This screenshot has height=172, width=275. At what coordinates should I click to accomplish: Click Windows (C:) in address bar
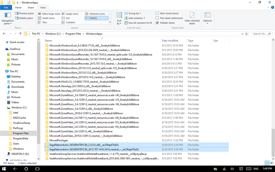pos(53,34)
